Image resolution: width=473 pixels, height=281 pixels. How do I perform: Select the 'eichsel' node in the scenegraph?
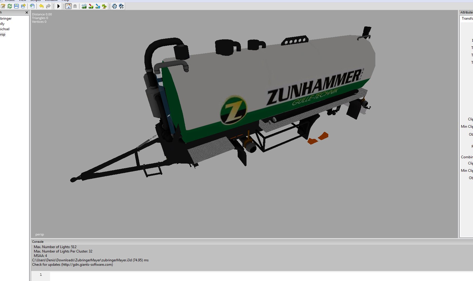(x=5, y=29)
